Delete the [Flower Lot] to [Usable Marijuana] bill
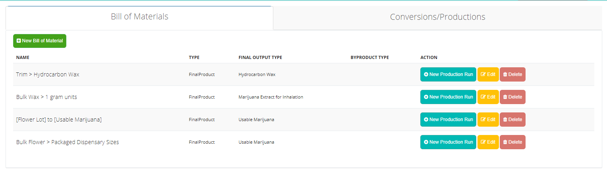Image resolution: width=607 pixels, height=171 pixels. (512, 120)
